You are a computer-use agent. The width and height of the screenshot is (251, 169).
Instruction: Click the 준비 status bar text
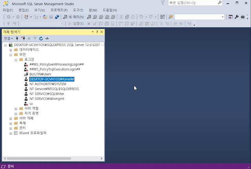[11, 166]
